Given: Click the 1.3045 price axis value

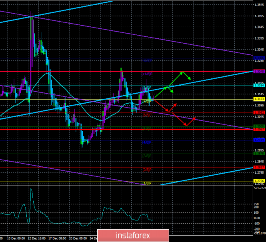Looking at the screenshot, I should (x=259, y=117).
